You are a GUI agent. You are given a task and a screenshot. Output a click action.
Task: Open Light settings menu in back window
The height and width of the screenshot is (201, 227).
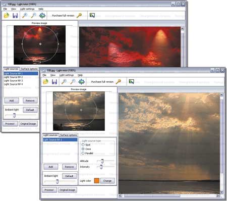[x=27, y=9]
